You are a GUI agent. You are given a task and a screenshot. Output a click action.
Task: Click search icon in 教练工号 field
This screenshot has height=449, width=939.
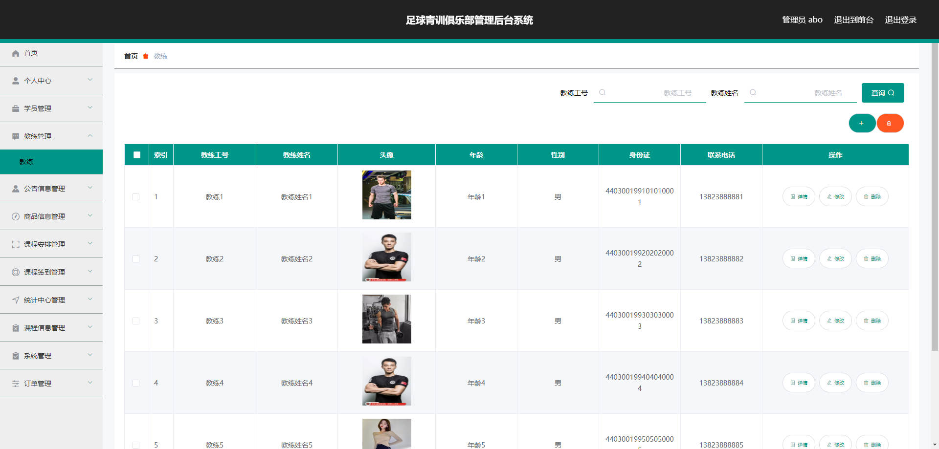pyautogui.click(x=603, y=92)
